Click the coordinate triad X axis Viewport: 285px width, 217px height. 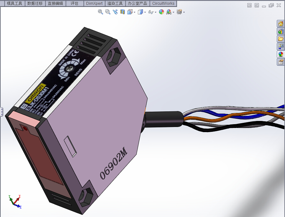(x=17, y=199)
